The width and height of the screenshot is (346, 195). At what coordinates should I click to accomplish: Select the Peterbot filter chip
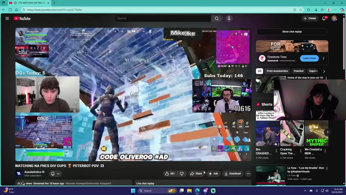click(x=299, y=71)
